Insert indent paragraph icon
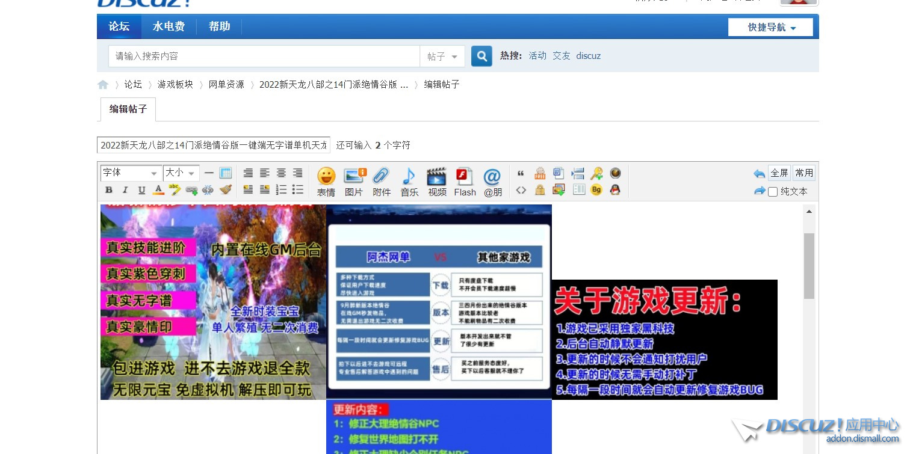This screenshot has height=454, width=910. point(578,173)
